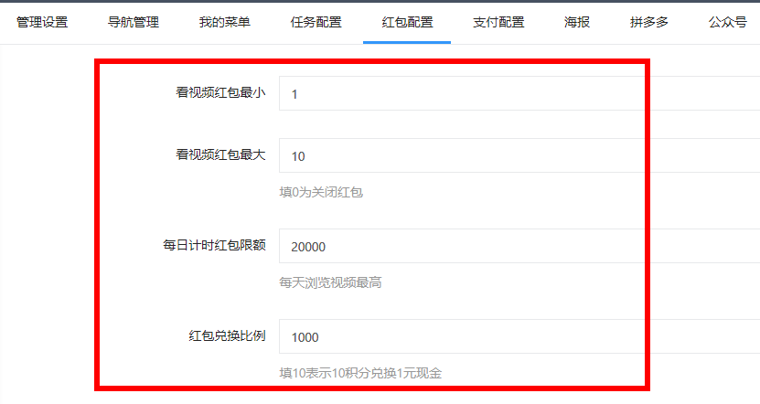This screenshot has width=760, height=404.
Task: Focus the 看视频红包最大 input field
Action: (519, 155)
